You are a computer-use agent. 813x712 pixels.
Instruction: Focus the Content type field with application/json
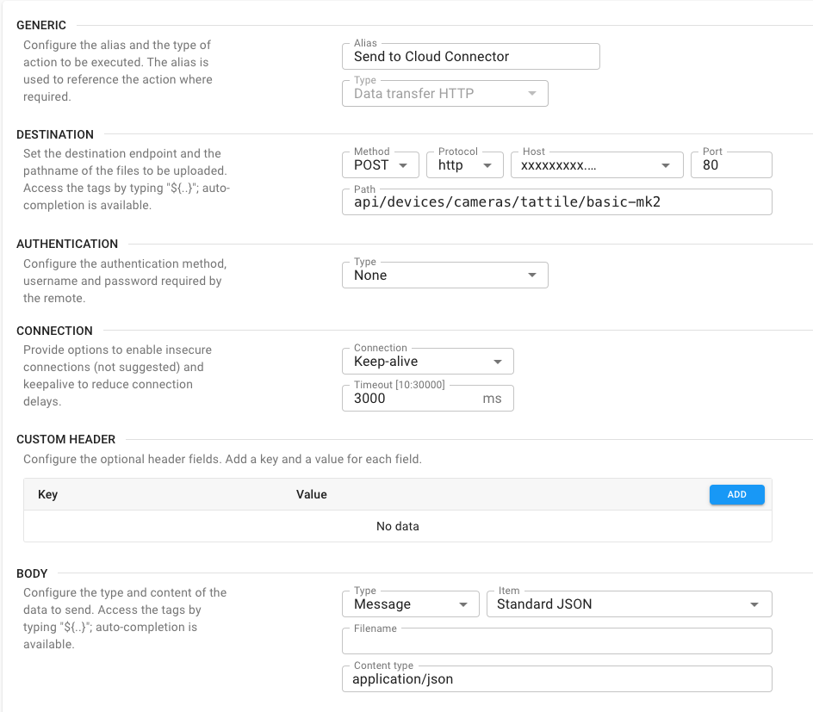(556, 678)
